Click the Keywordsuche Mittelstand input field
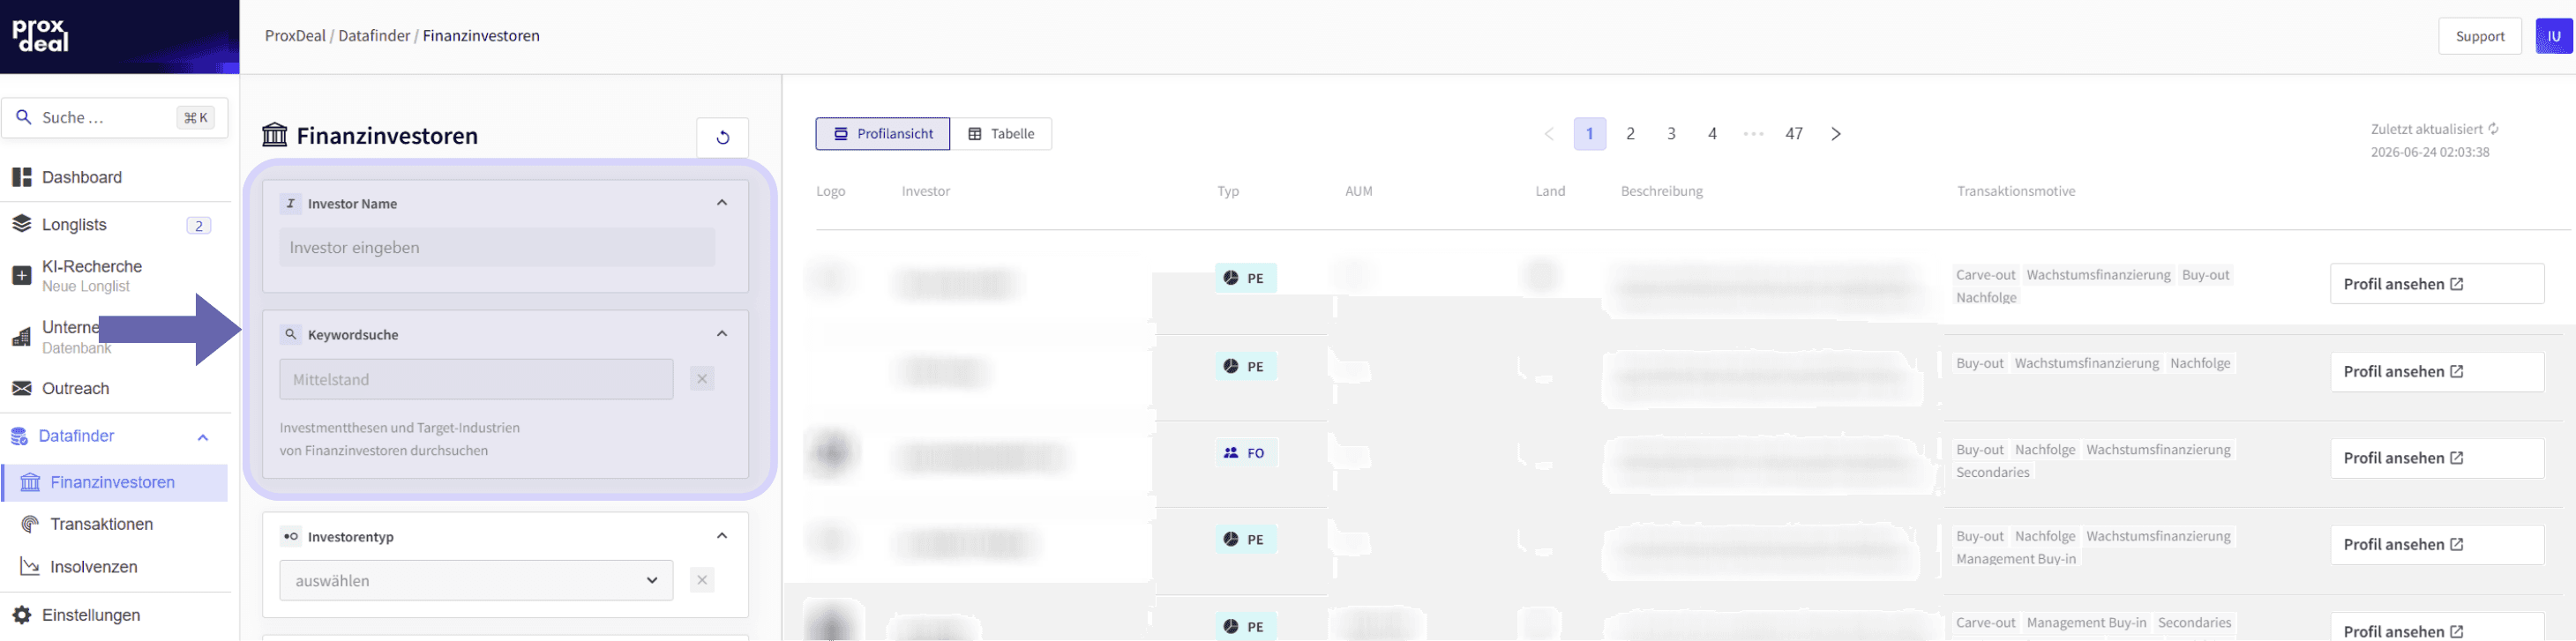2576x641 pixels. click(476, 379)
